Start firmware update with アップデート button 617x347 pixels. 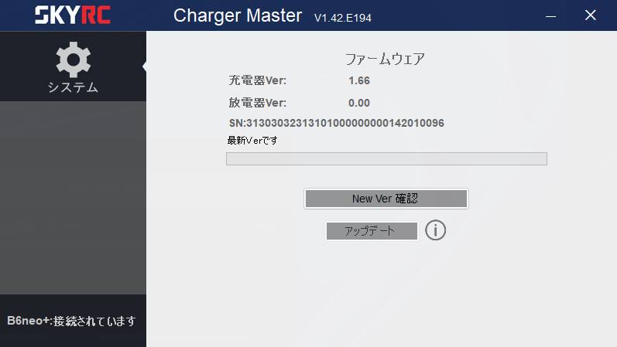[x=372, y=230]
